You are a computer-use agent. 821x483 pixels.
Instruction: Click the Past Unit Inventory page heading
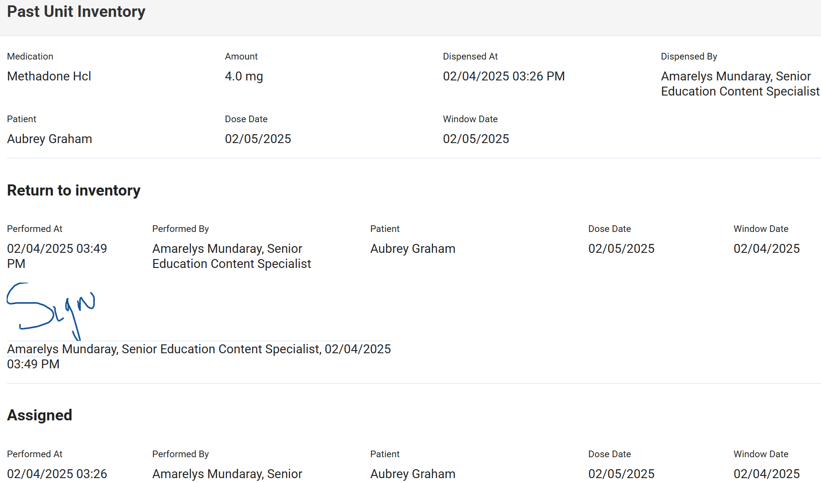point(76,12)
